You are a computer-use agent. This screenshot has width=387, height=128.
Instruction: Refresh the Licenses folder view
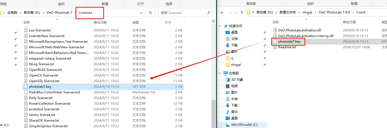coord(150,13)
